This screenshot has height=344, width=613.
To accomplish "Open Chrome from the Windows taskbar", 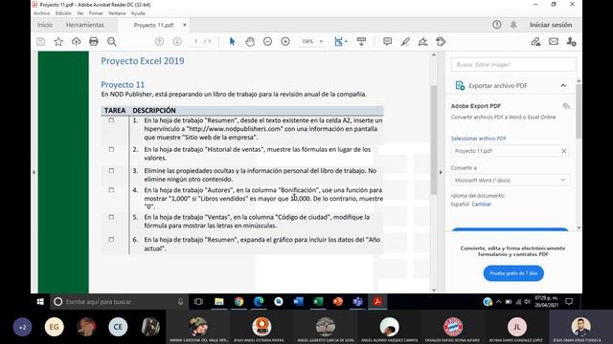I will pos(238,302).
